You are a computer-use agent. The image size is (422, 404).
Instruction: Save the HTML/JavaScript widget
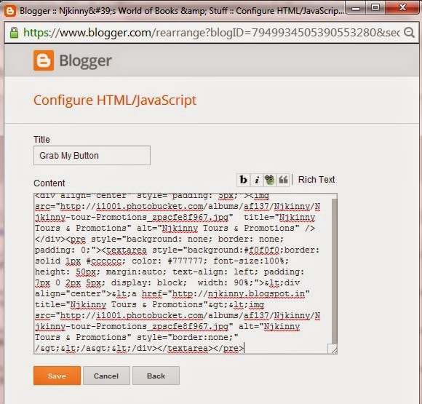(x=57, y=376)
